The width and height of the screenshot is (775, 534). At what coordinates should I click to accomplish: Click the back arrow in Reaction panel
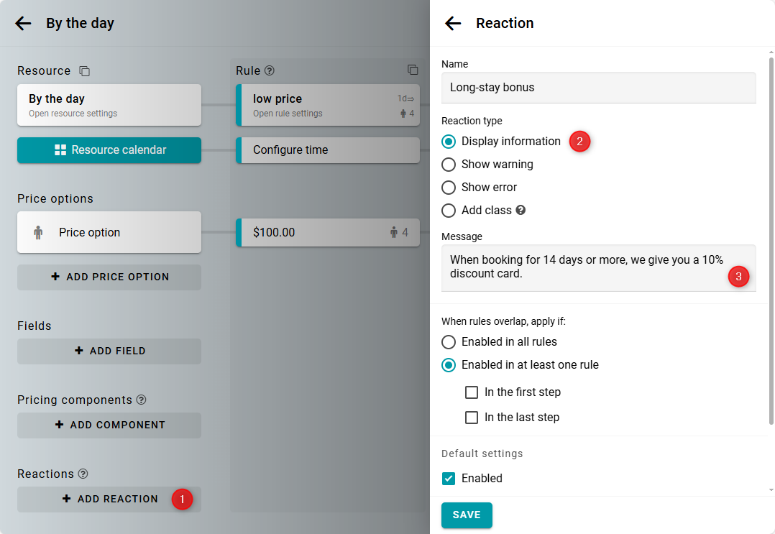pyautogui.click(x=453, y=23)
